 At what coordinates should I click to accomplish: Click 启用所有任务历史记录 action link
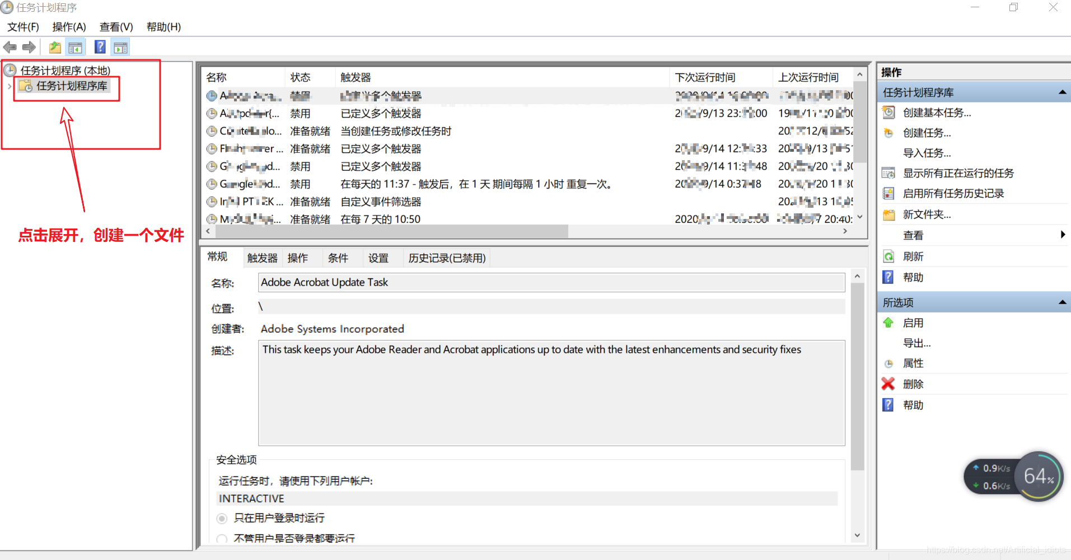pyautogui.click(x=953, y=193)
